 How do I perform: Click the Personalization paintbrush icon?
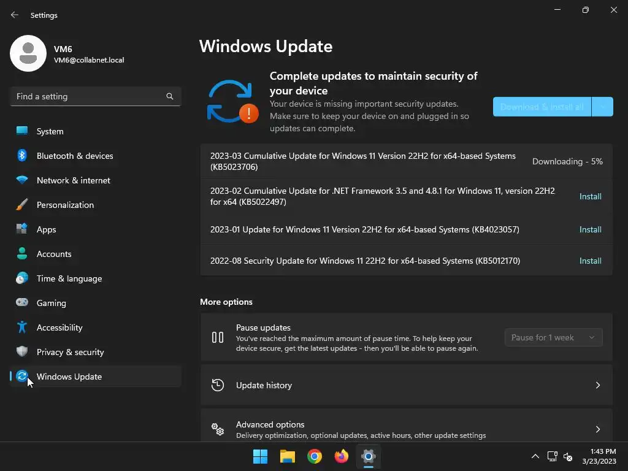[22, 205]
